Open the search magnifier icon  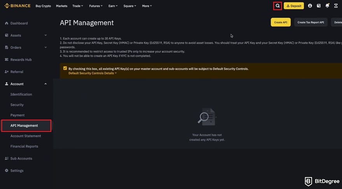pos(277,6)
